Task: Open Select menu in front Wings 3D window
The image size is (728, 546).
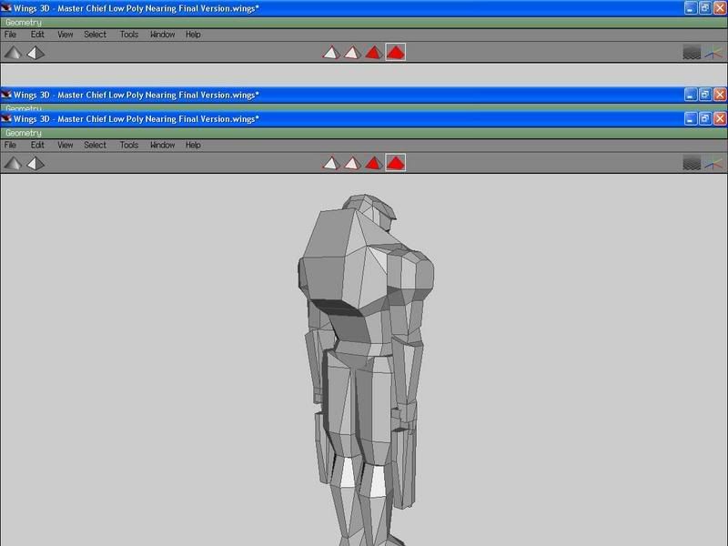Action: pos(96,145)
